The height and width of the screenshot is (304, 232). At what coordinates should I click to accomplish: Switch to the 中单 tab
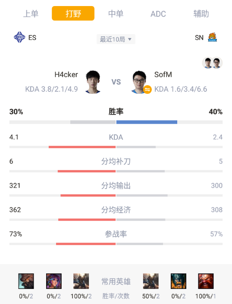(x=116, y=13)
